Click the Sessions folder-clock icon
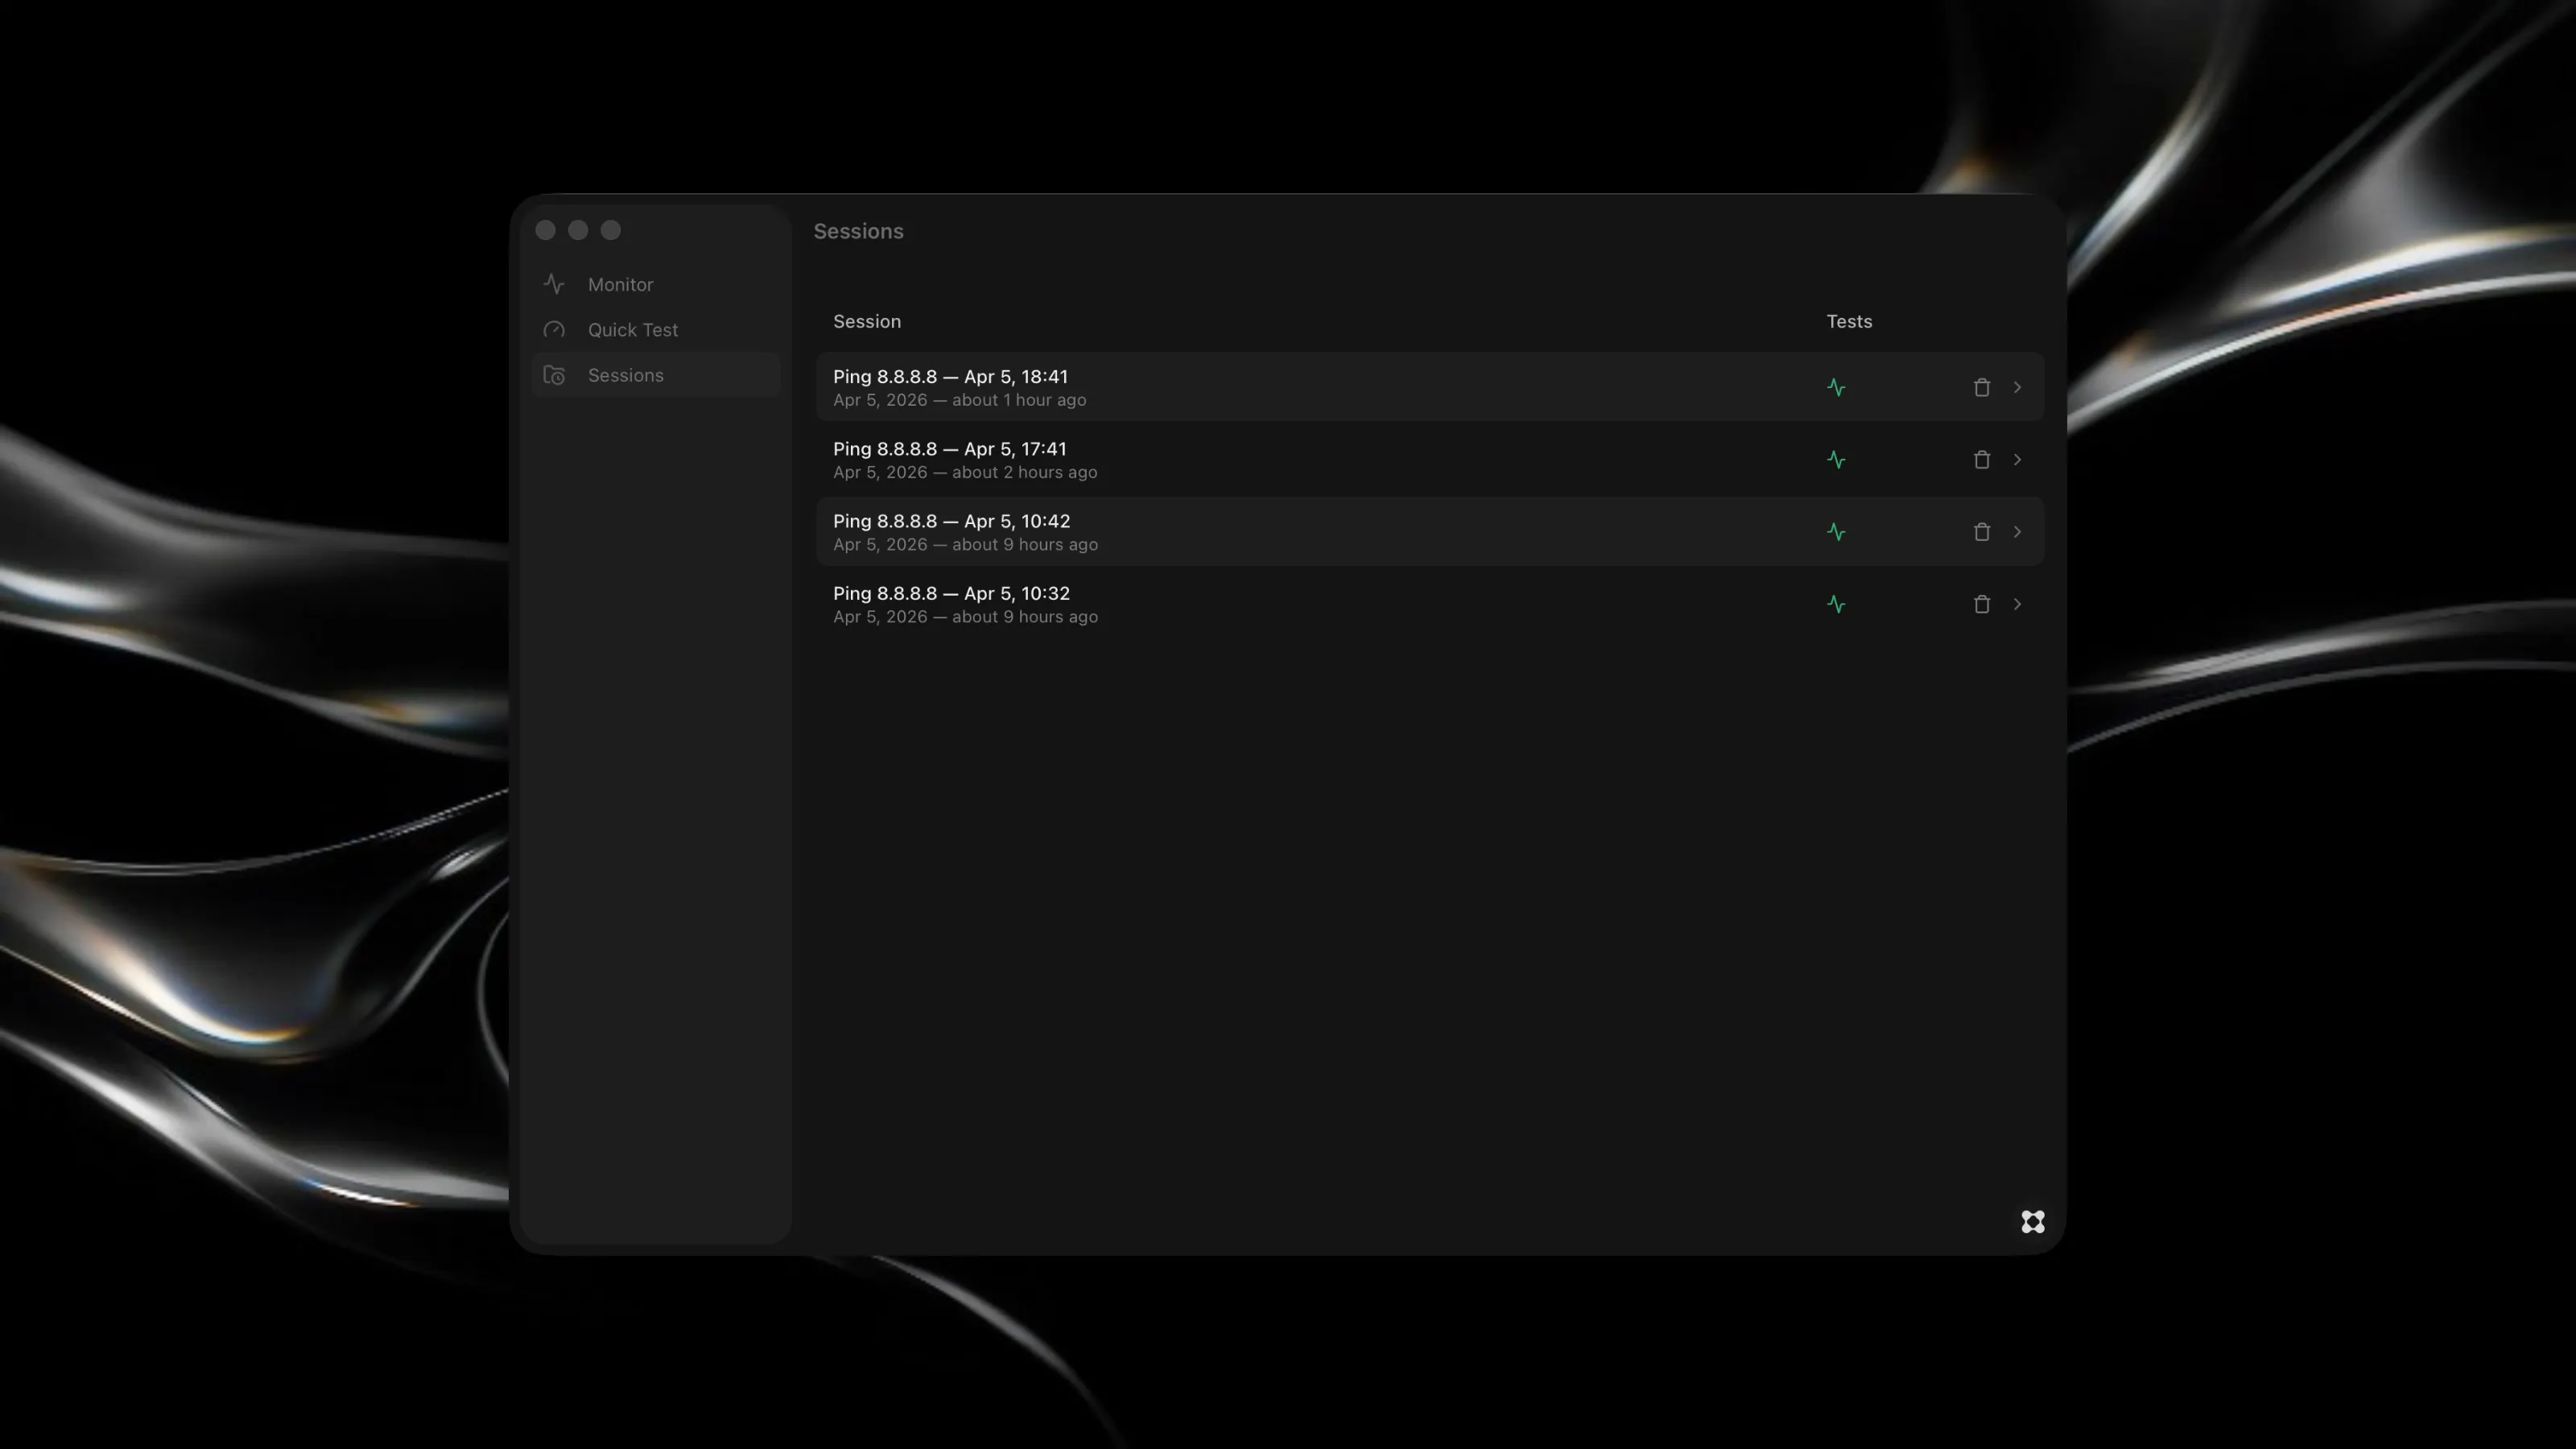Viewport: 2576px width, 1449px height. point(554,375)
